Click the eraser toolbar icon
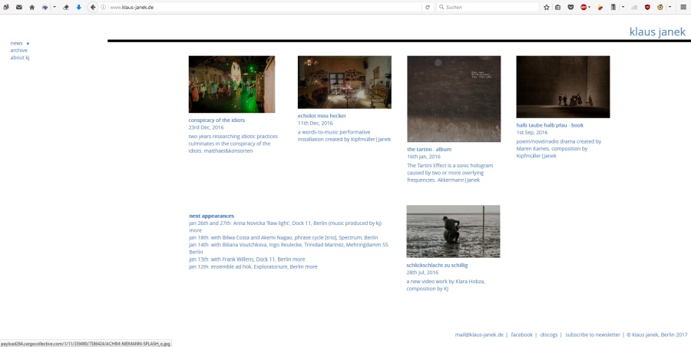The height and width of the screenshot is (347, 691). coord(66,7)
